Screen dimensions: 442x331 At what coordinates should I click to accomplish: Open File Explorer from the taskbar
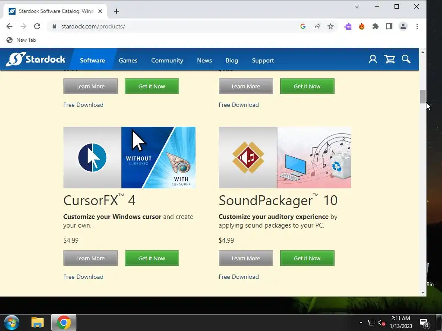[38, 322]
